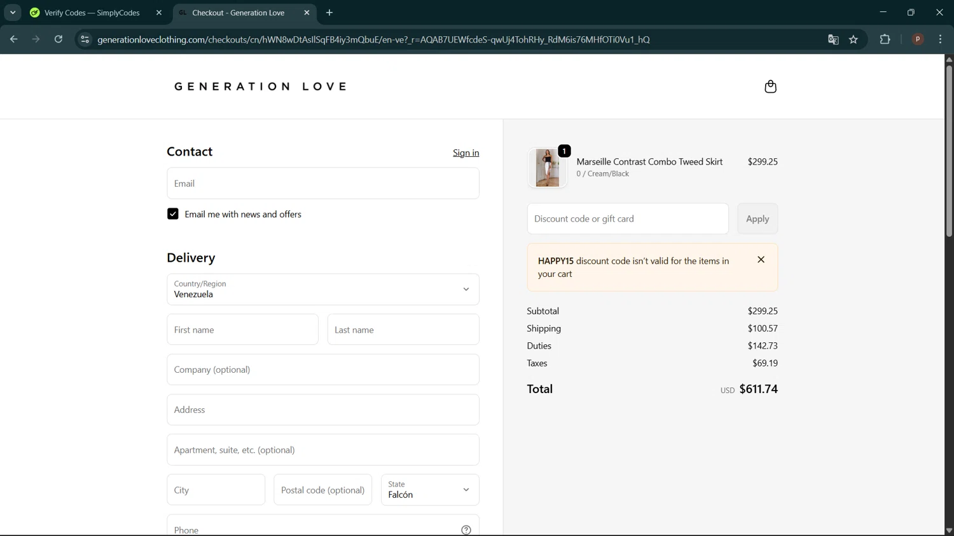Screen dimensions: 954x536
Task: Click the Address input field
Action: point(323,410)
